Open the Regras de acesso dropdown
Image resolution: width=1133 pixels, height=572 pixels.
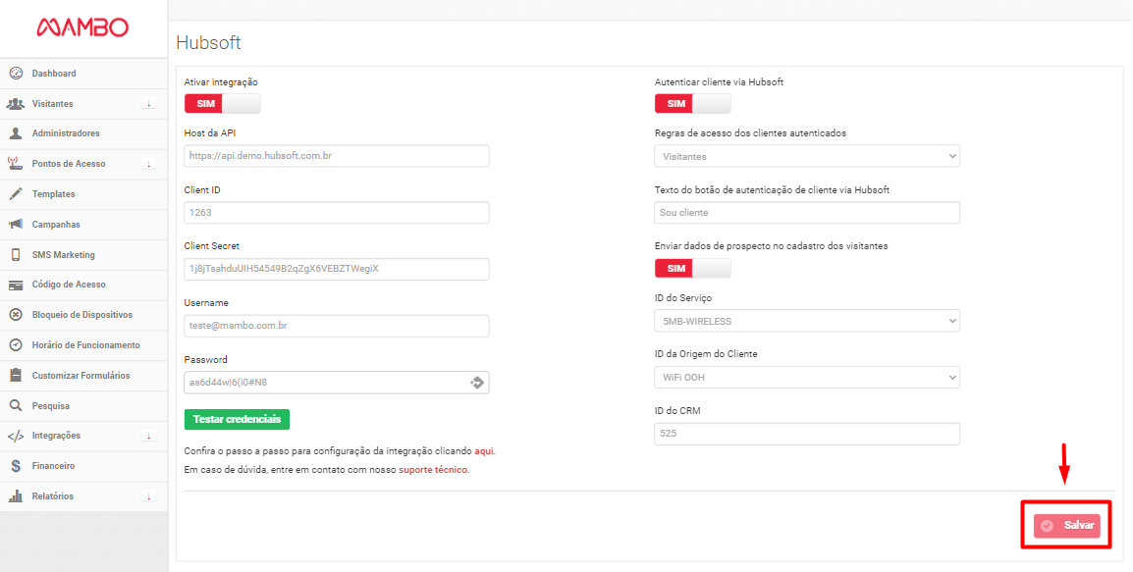tap(807, 156)
